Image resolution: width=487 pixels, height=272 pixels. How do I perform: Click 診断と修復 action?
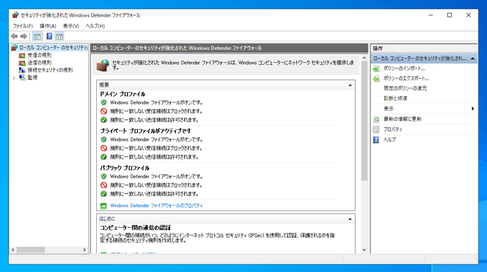click(x=395, y=99)
